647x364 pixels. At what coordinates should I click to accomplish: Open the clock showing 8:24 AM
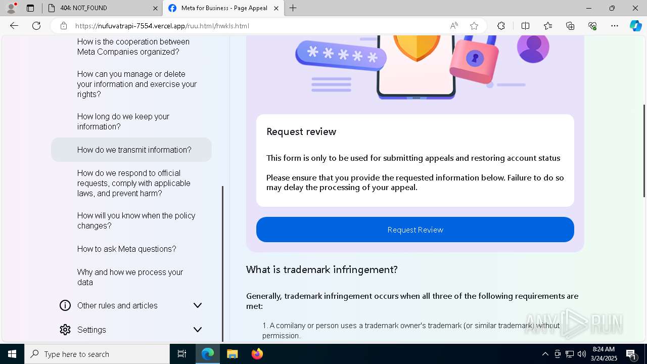[x=604, y=354]
